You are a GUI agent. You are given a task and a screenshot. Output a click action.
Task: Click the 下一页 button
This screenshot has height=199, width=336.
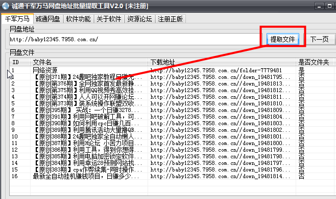tap(319, 39)
